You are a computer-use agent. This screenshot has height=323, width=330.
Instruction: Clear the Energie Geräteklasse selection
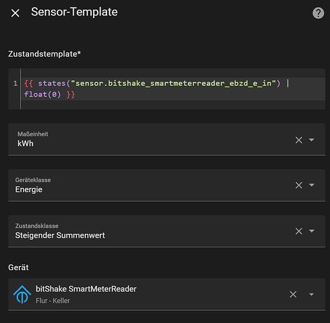coord(299,185)
